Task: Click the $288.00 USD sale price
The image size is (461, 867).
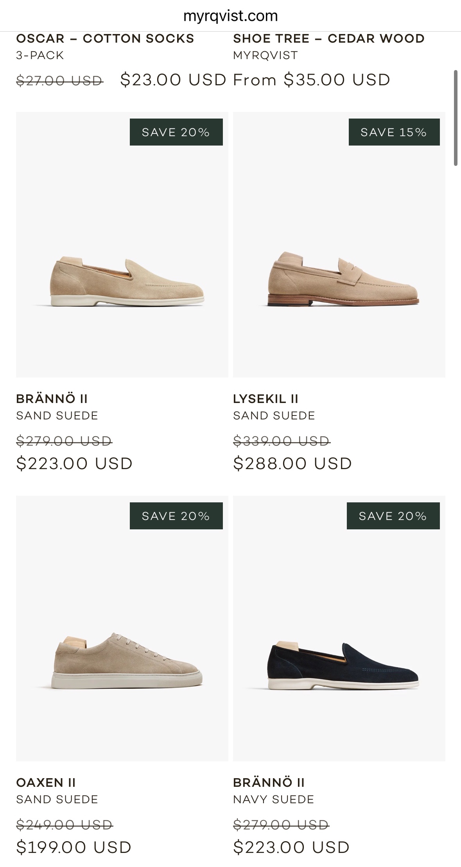Action: pos(292,464)
